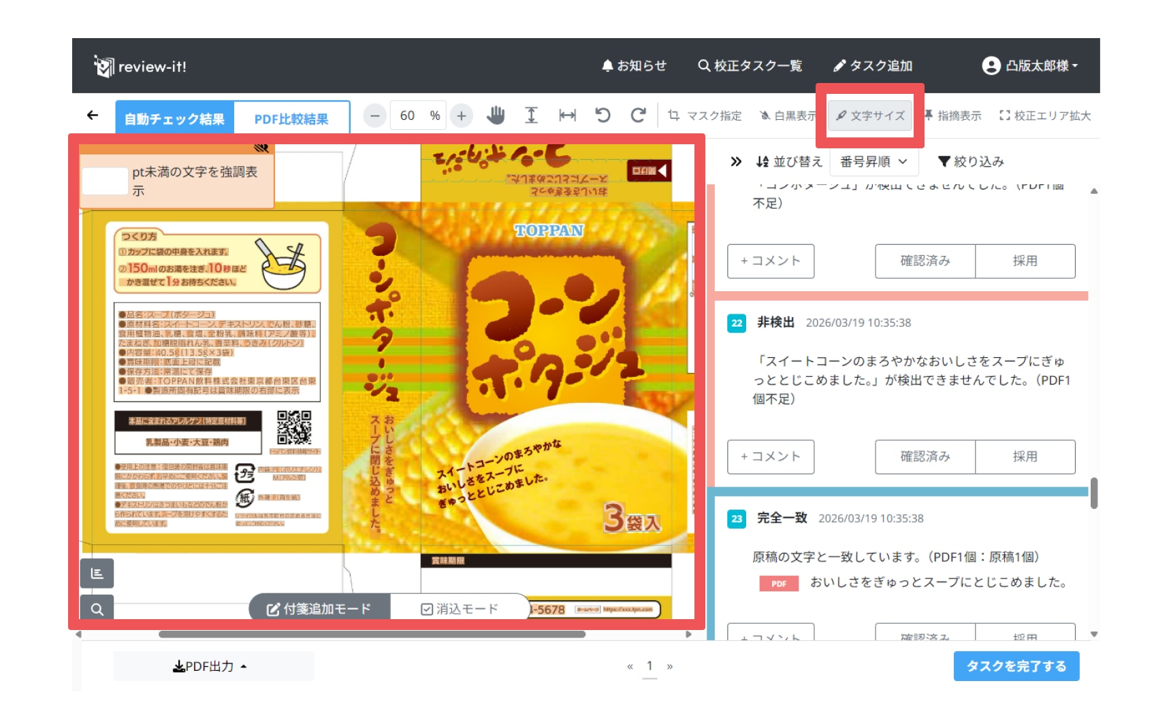Open 校正タスク一覧 in the top menu
This screenshot has height=728, width=1171.
750,66
